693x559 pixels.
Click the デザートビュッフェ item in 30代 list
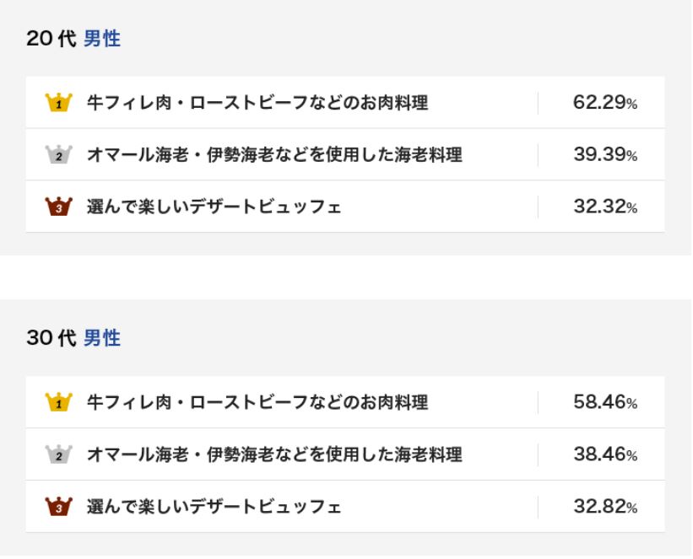click(x=214, y=507)
